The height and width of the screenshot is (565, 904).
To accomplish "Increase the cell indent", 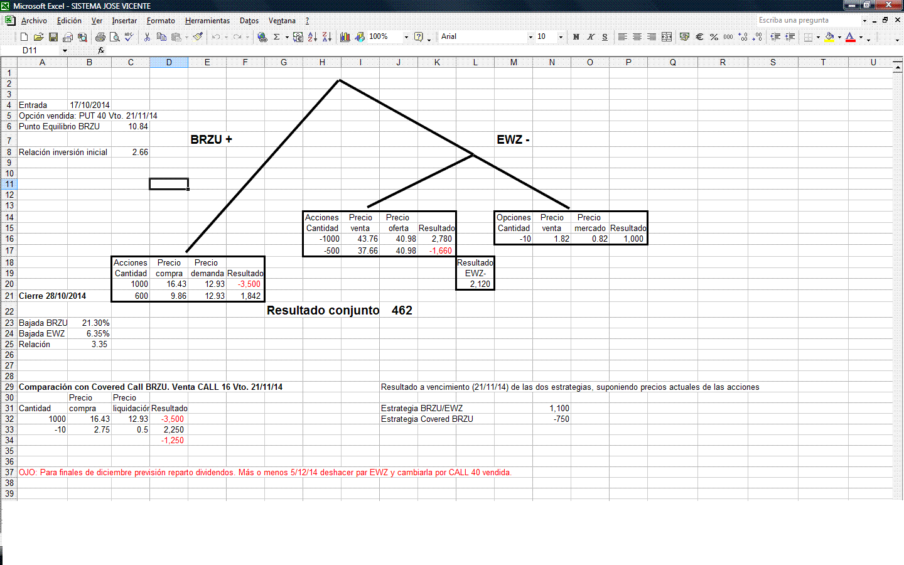I will 790,37.
